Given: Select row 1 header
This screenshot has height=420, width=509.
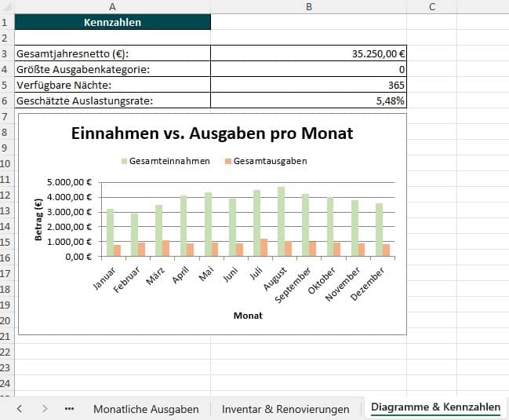Looking at the screenshot, I should 5,22.
